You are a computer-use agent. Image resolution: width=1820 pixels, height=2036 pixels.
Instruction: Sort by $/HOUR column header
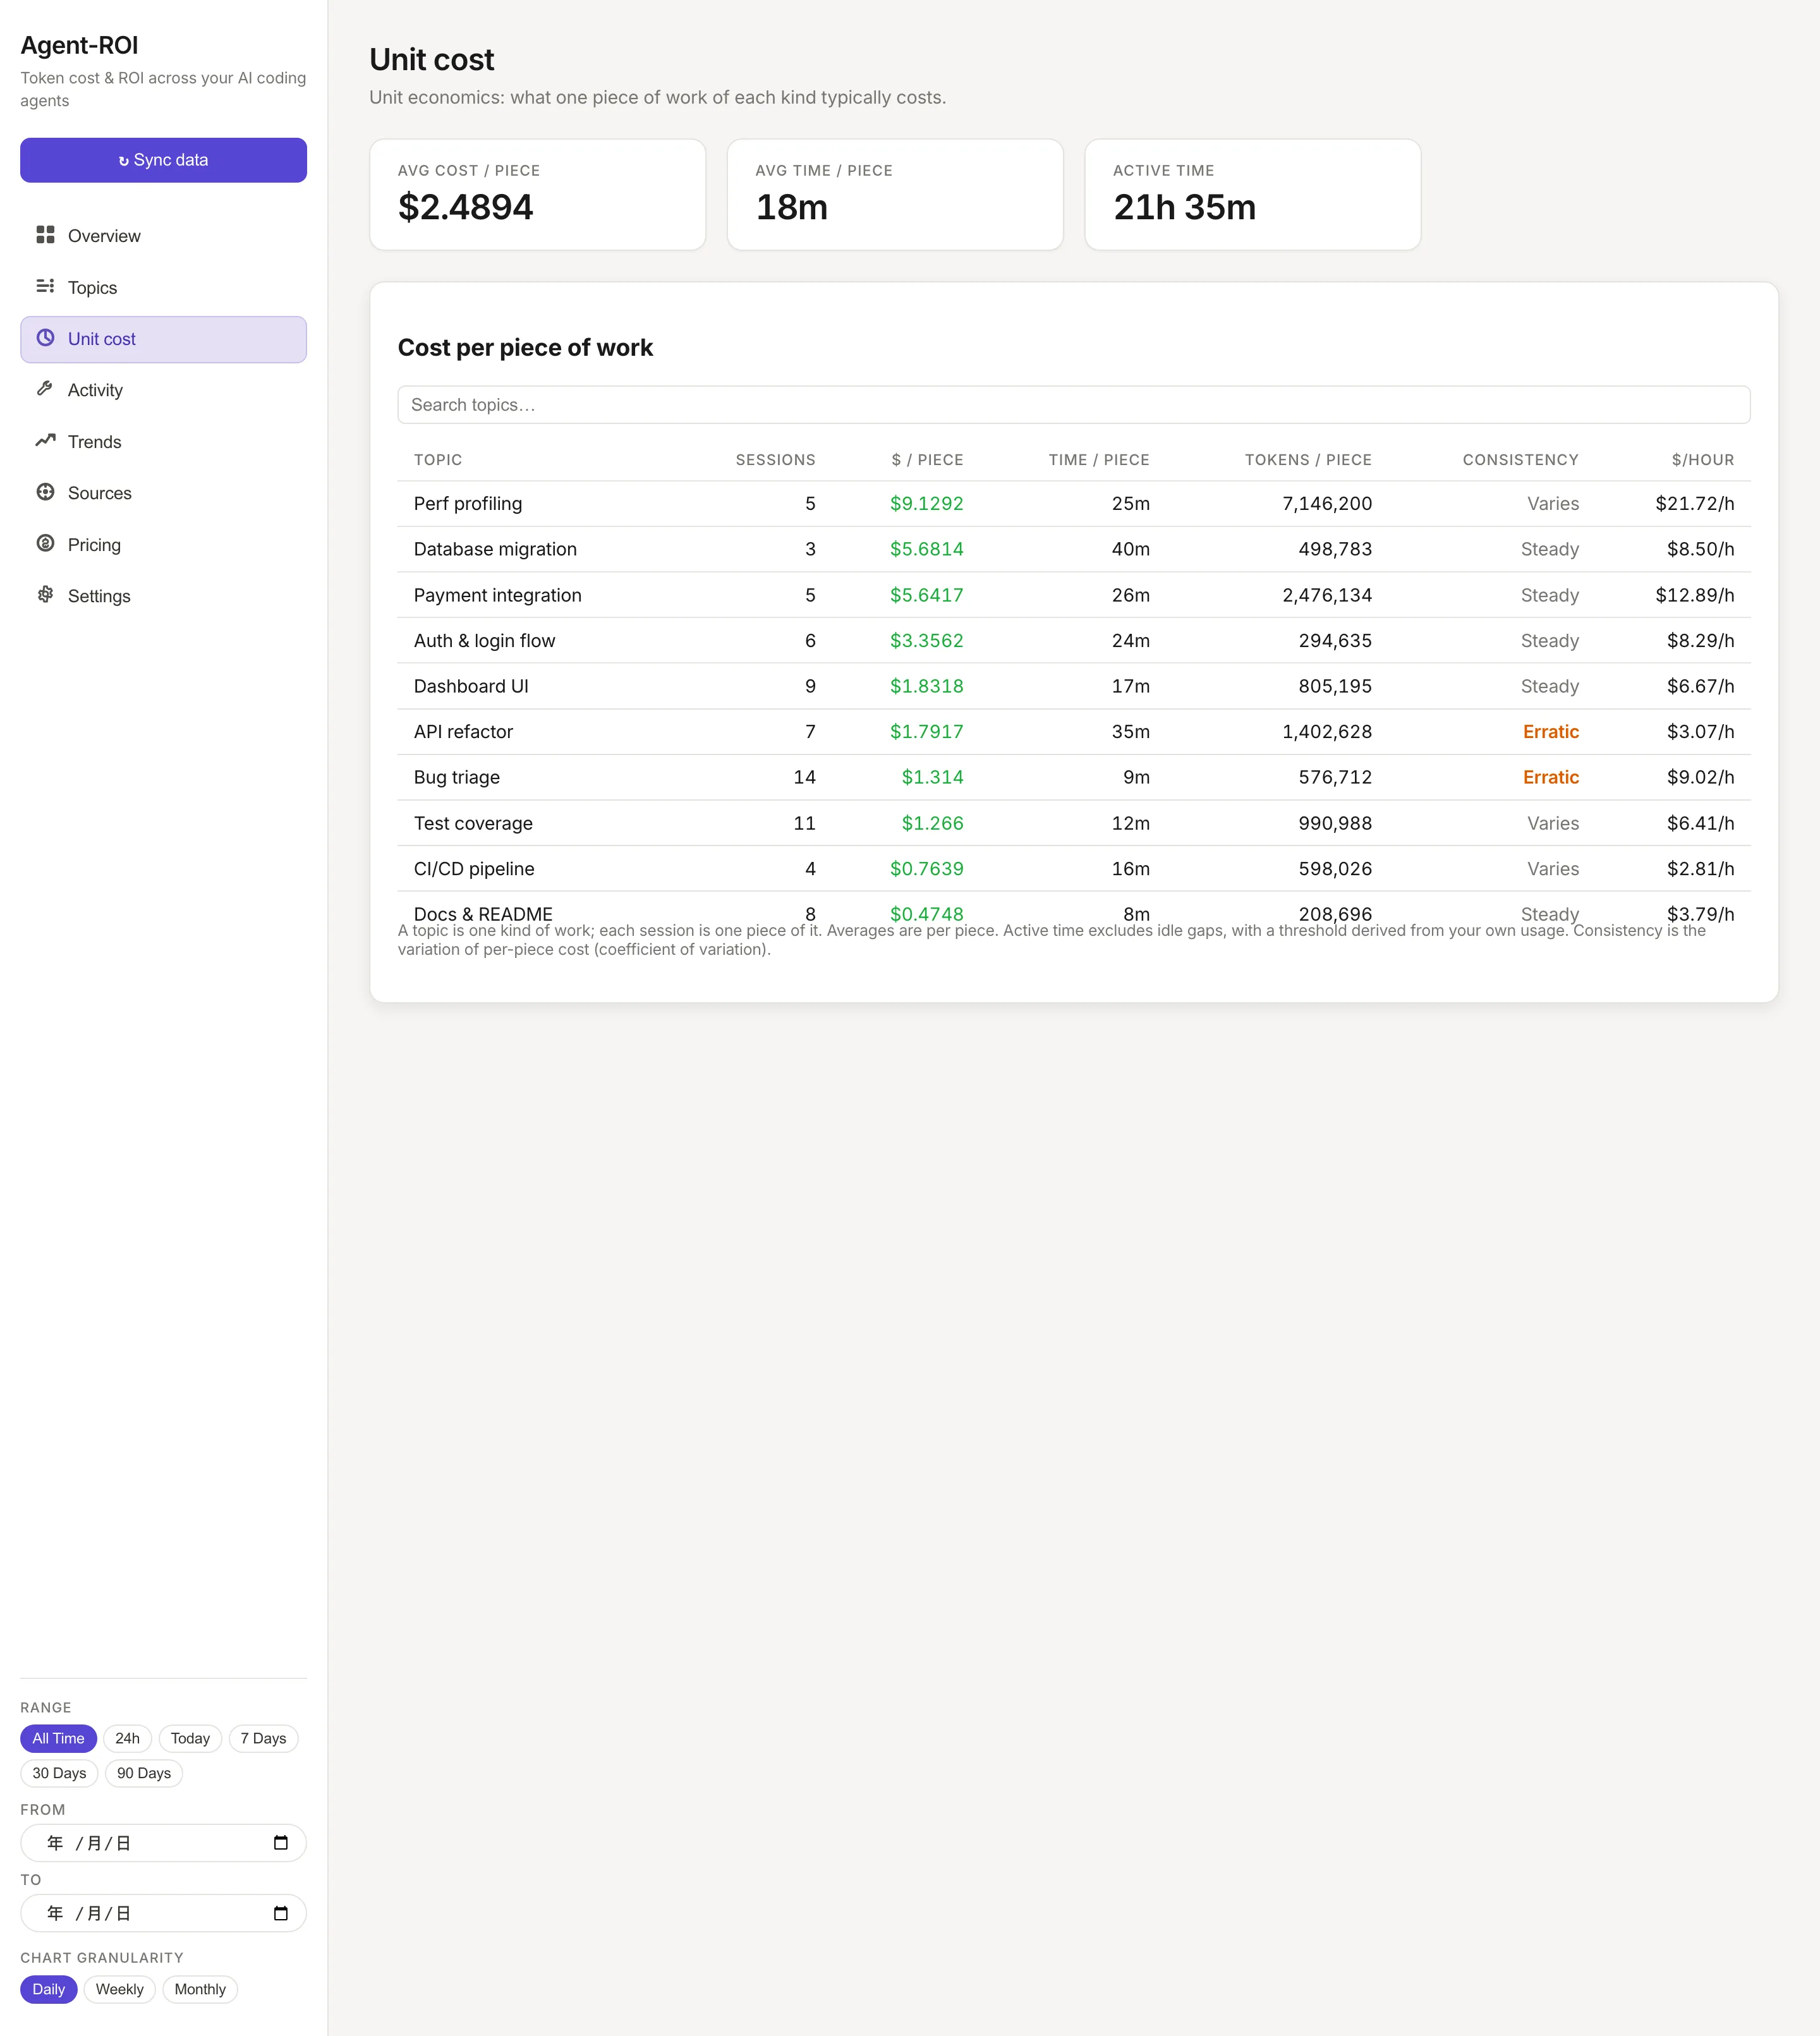pyautogui.click(x=1702, y=460)
